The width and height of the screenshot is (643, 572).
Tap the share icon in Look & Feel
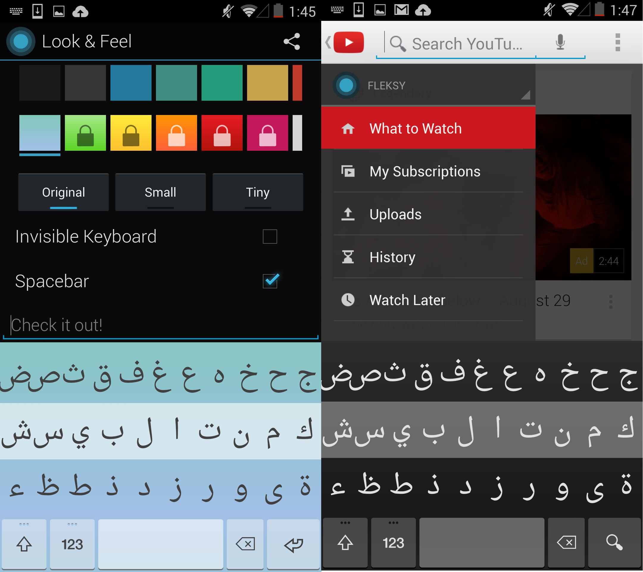click(292, 41)
